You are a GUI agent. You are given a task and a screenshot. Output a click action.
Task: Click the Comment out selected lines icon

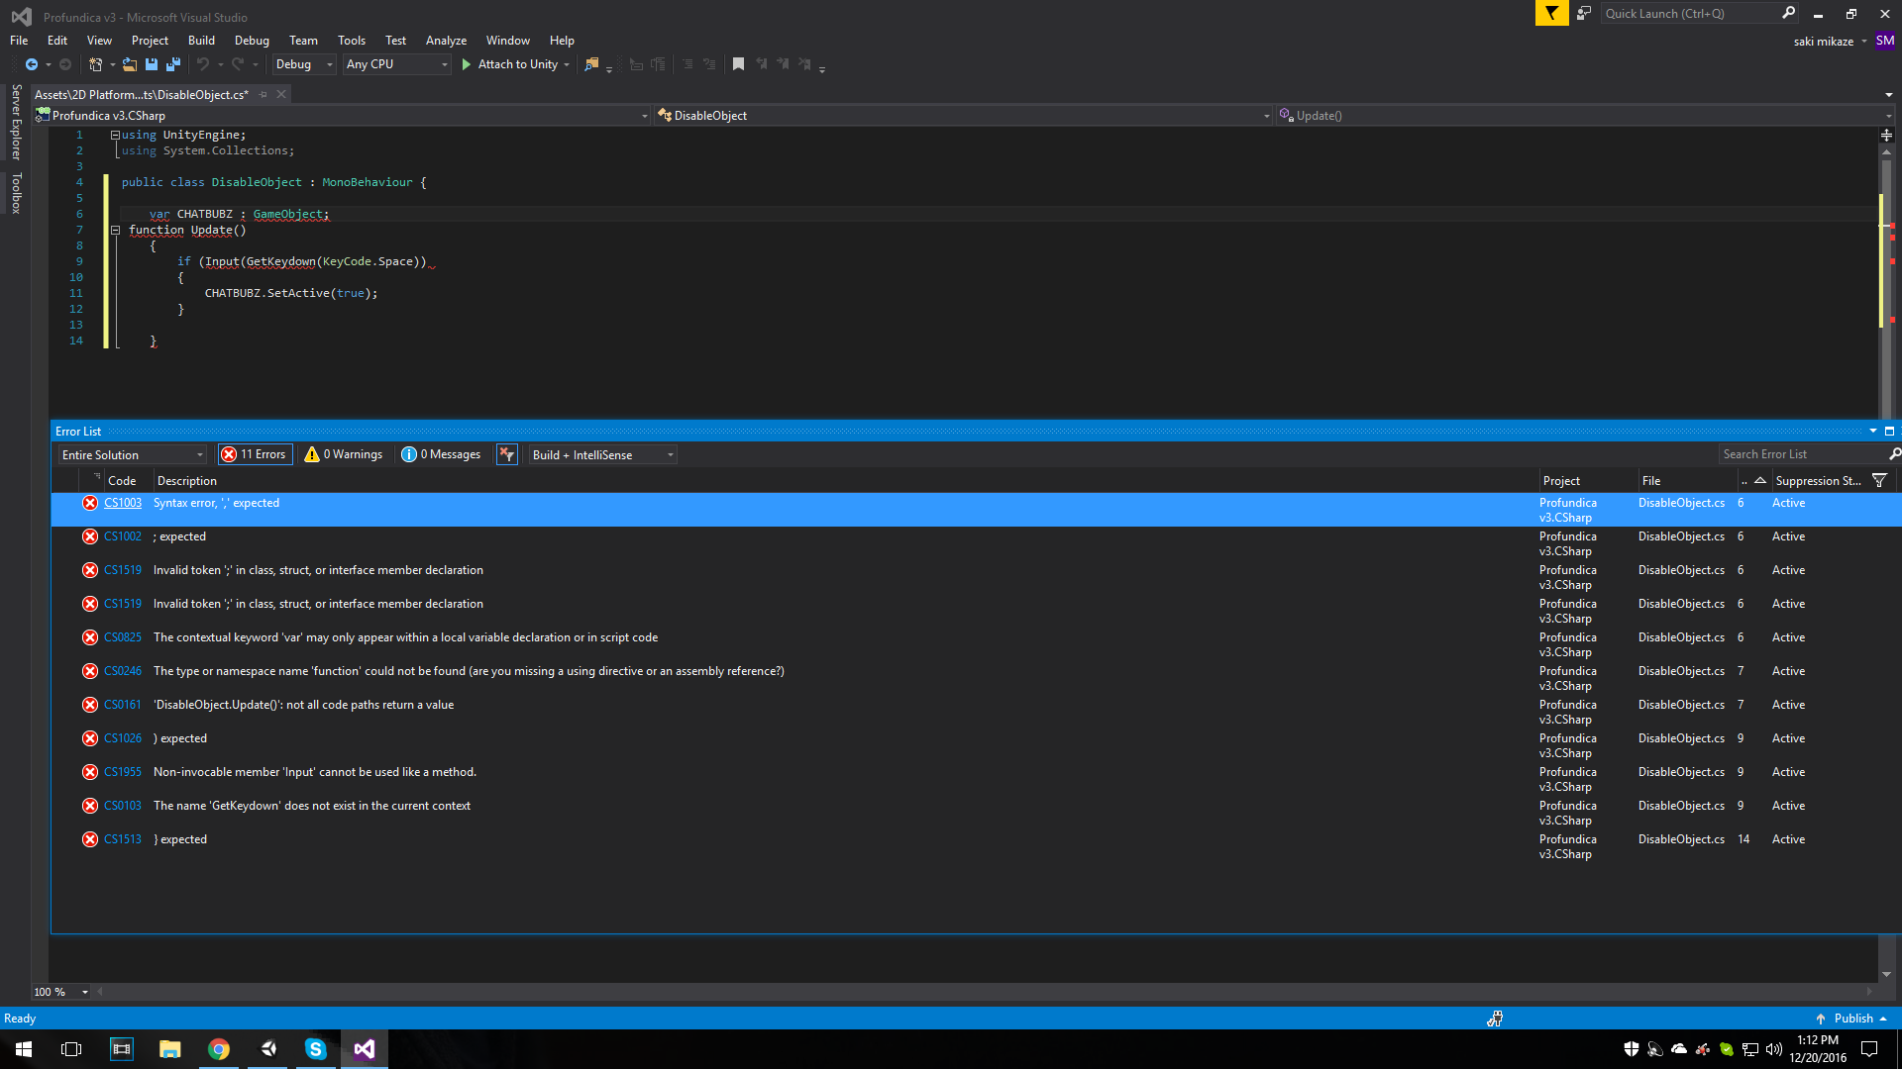click(x=687, y=64)
